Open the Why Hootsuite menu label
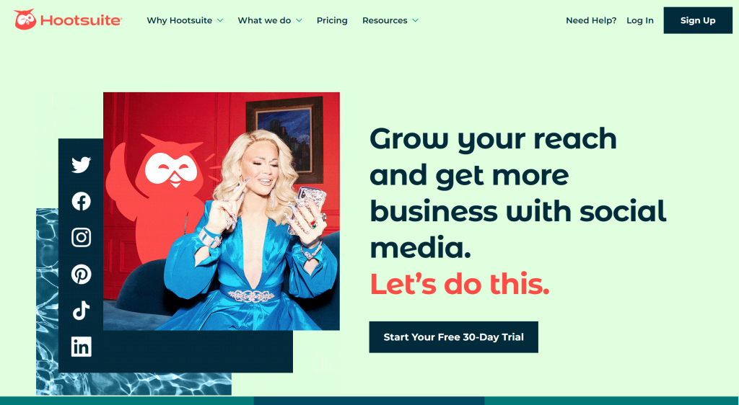Viewport: 739px width, 405px height. (180, 21)
